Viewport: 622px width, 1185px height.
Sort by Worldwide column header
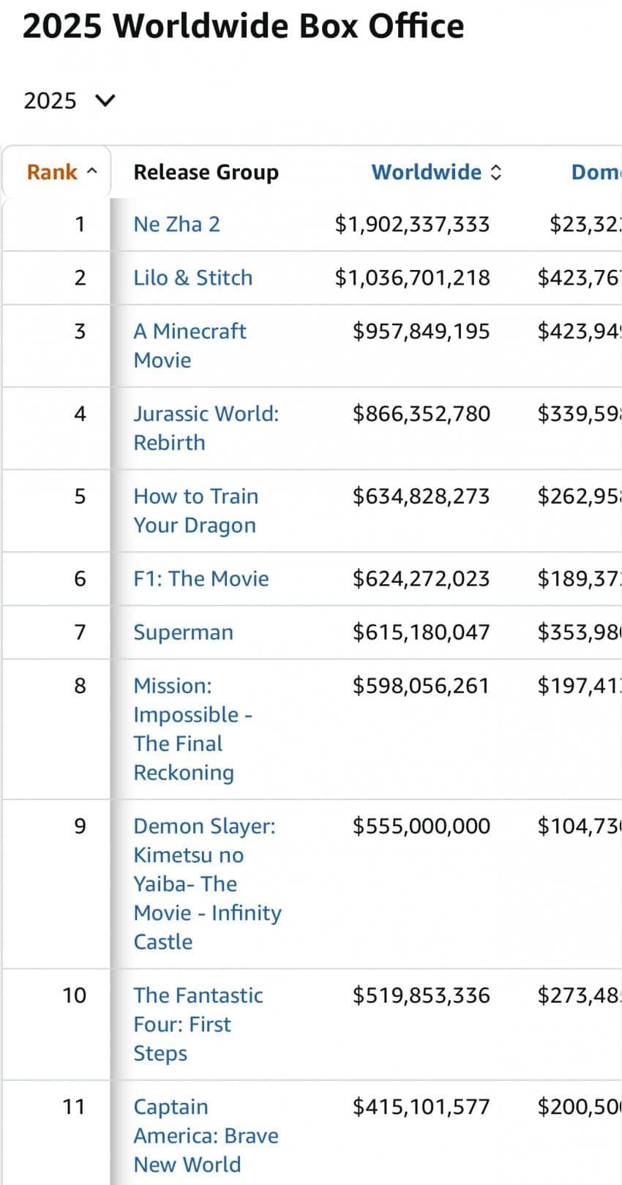point(426,172)
